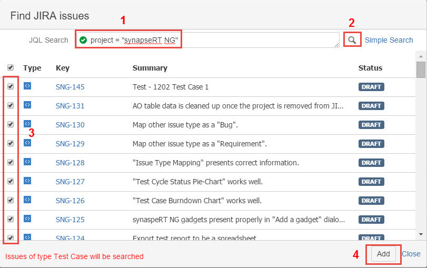Click the issue type icon for SNG-130
Screen dimensions: 427x268
tap(27, 124)
